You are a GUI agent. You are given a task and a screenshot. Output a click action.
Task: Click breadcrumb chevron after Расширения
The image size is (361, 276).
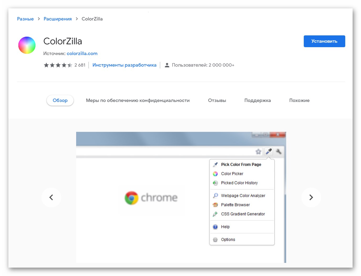[x=77, y=19]
